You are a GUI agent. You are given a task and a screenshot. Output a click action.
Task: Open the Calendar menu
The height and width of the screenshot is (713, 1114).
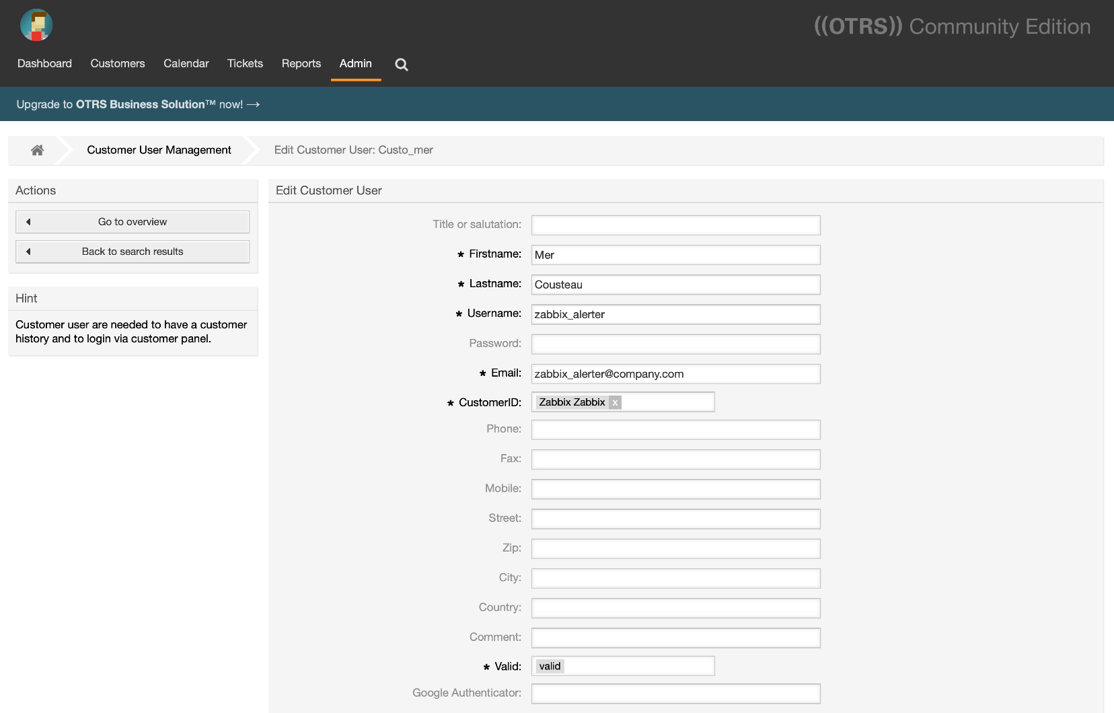186,63
